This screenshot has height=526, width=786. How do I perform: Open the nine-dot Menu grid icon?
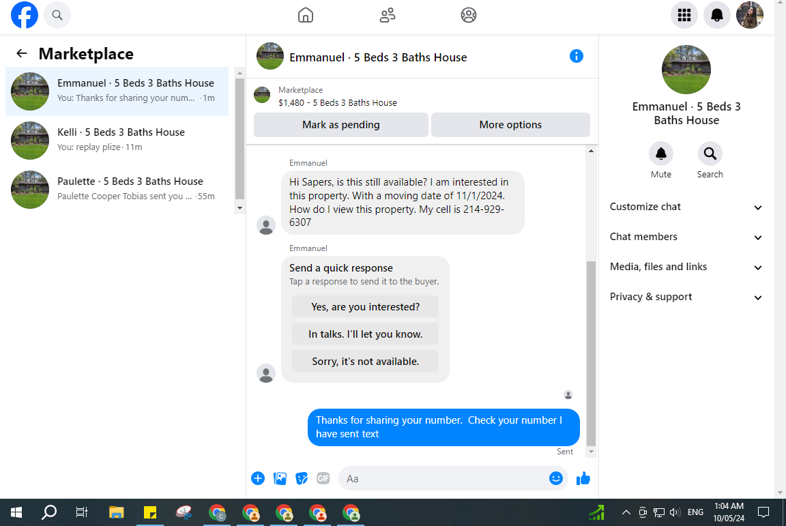point(684,15)
